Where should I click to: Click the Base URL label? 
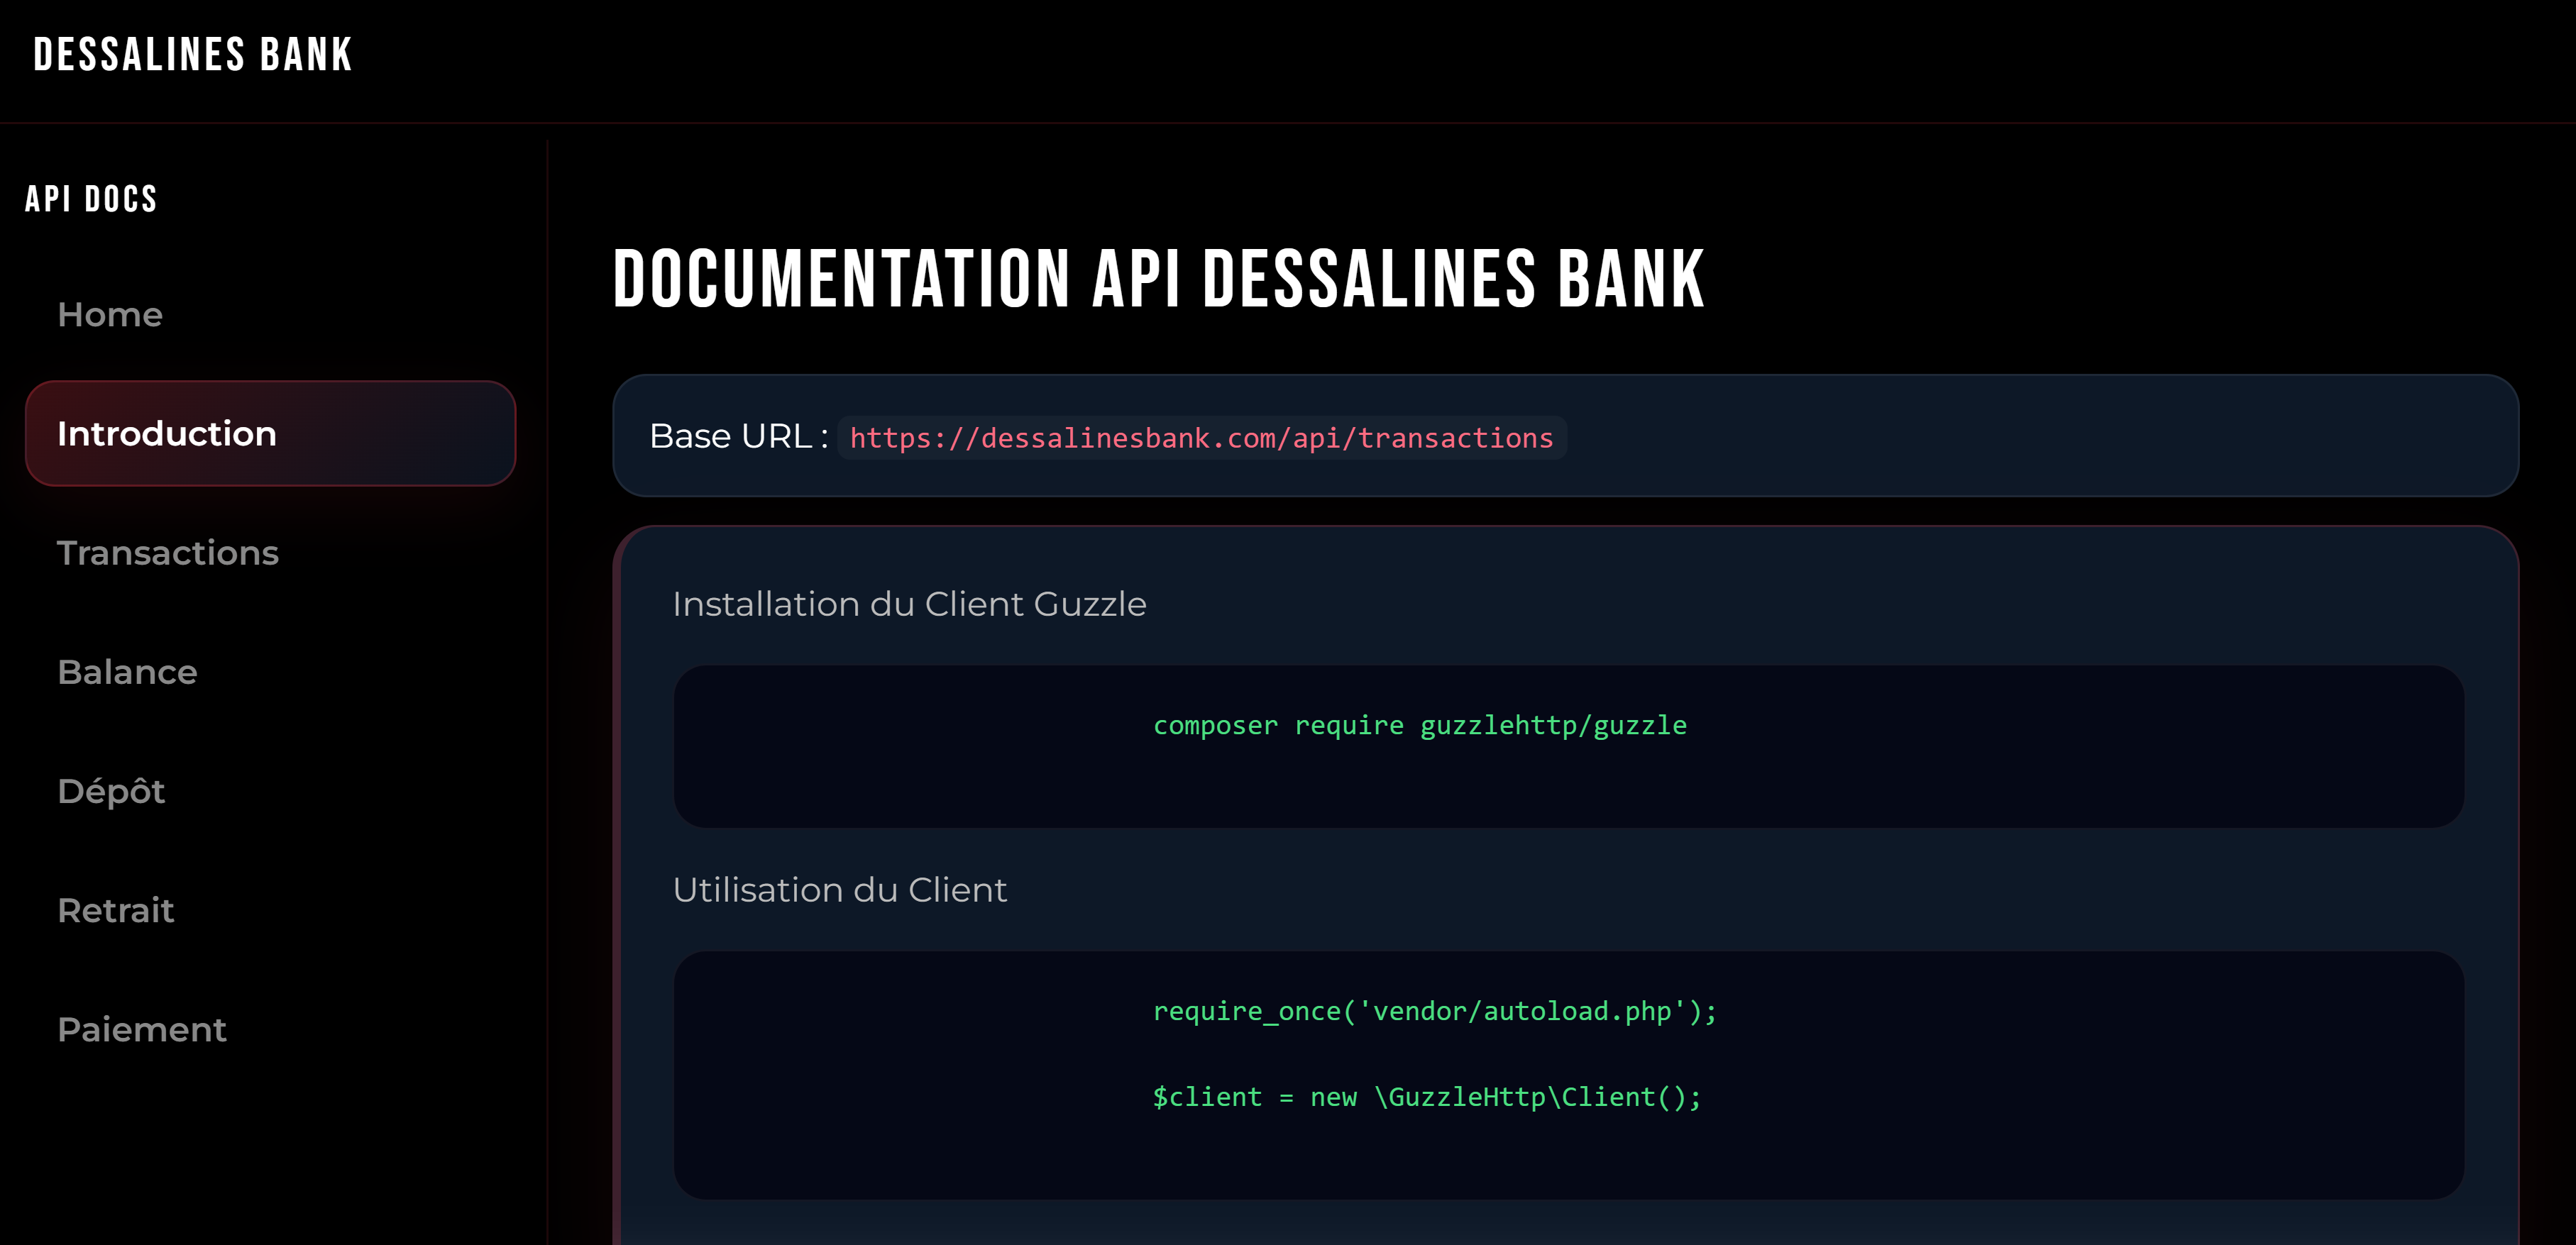point(738,437)
